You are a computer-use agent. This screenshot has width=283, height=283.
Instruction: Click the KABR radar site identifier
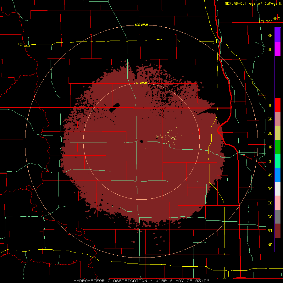(161, 281)
